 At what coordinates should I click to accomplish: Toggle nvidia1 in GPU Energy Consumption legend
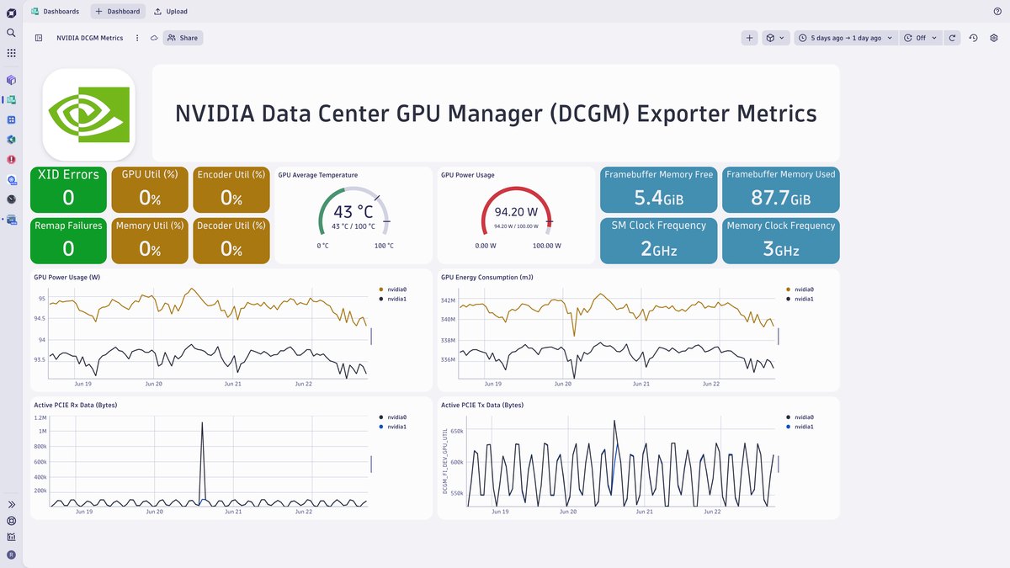tap(800, 299)
